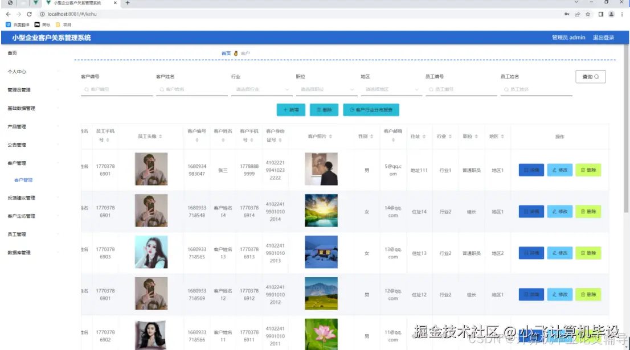Click 删除 for customer 张三
The image size is (630, 350).
(x=588, y=170)
